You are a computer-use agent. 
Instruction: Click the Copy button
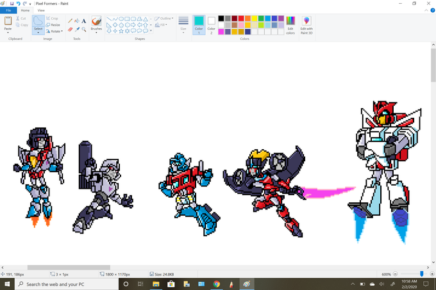tap(22, 25)
